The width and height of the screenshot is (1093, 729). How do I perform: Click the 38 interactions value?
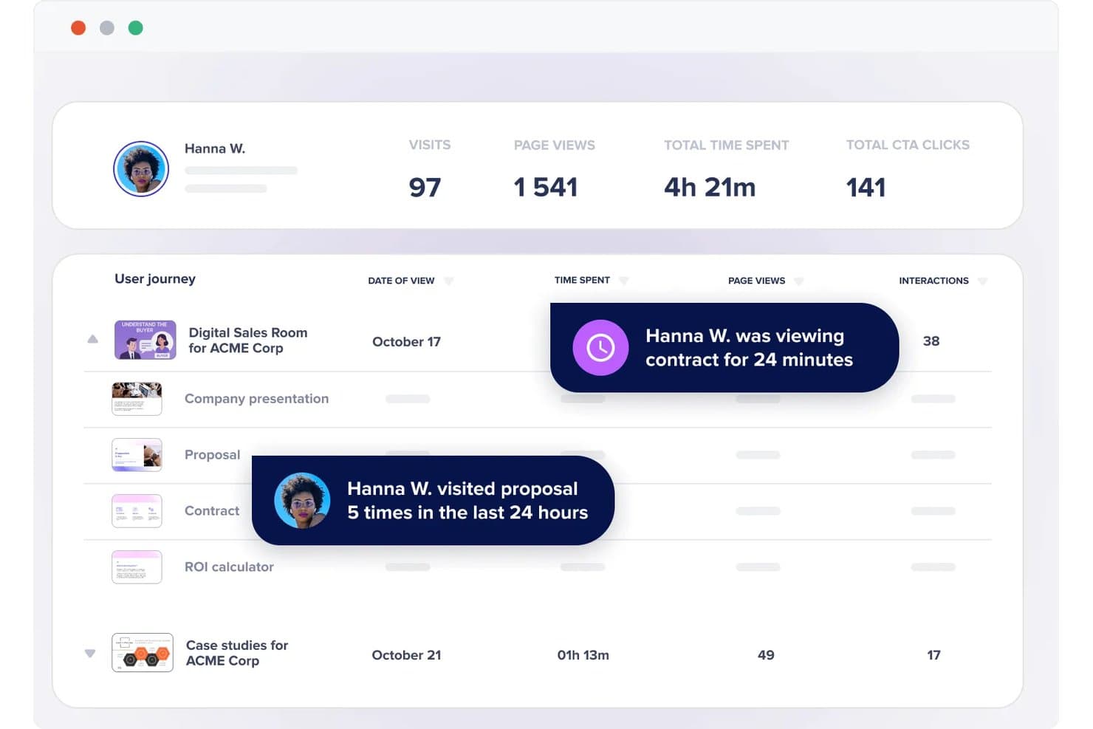coord(931,341)
